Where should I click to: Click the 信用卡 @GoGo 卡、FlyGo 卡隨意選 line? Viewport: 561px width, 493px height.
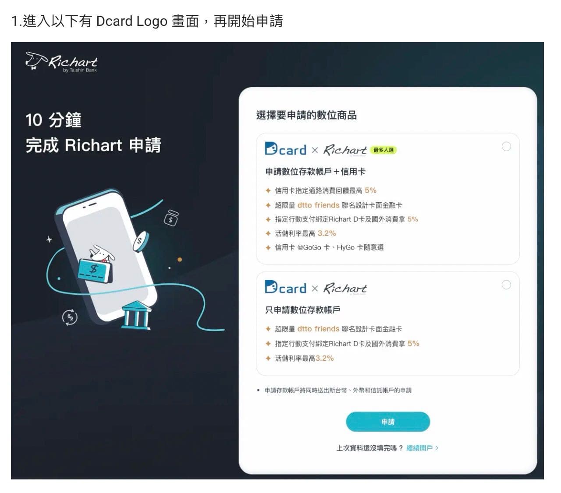tap(329, 247)
